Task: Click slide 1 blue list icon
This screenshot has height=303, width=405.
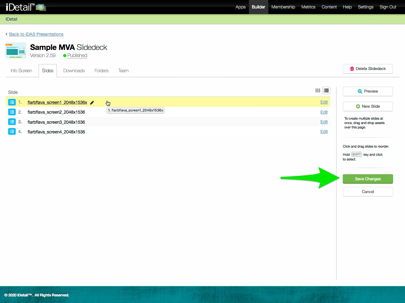Action: point(12,102)
